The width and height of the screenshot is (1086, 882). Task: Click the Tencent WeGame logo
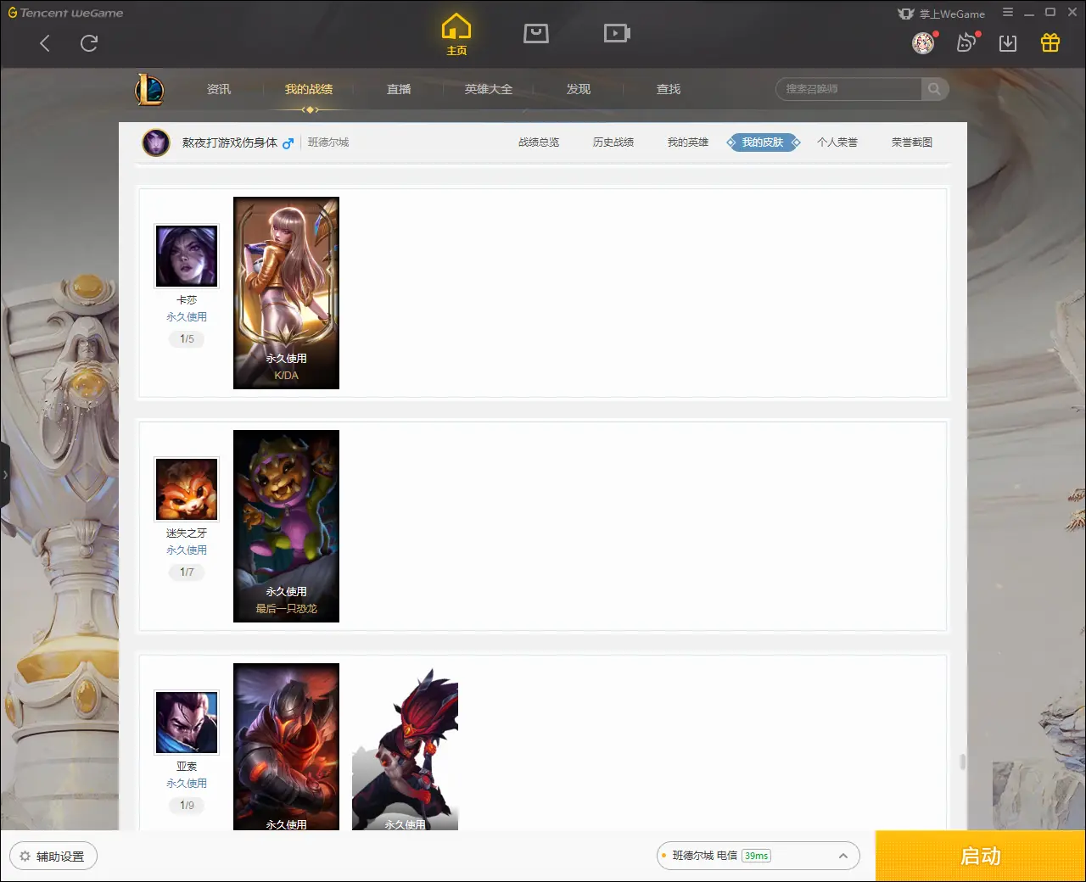click(x=65, y=13)
